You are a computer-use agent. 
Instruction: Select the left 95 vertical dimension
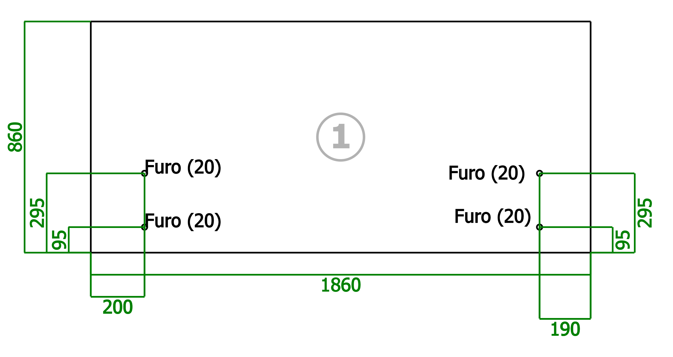coord(59,240)
